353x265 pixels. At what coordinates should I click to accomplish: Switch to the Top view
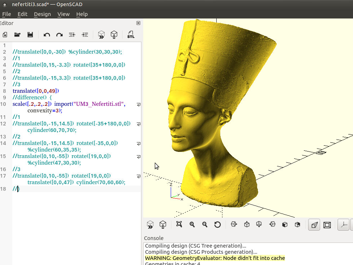[247, 224]
